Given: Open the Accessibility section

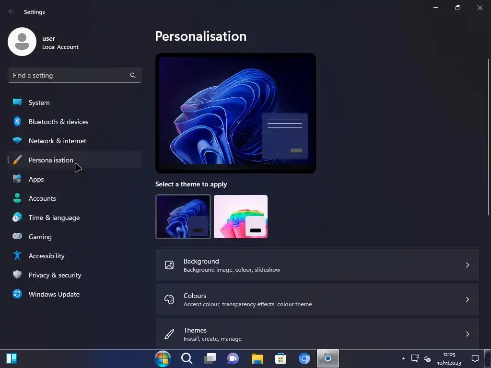Looking at the screenshot, I should (74, 256).
